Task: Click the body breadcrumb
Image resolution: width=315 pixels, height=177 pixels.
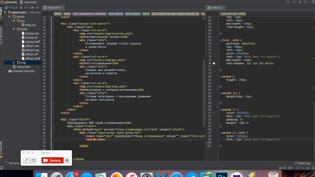Action: 67,14
